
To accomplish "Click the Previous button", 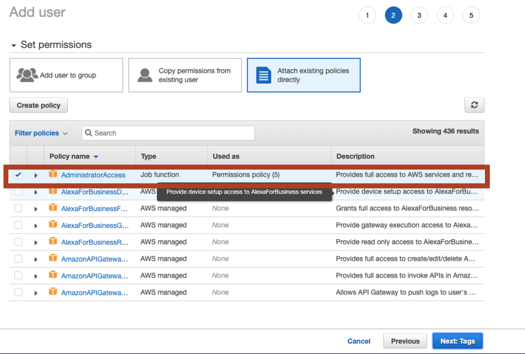I will point(405,341).
